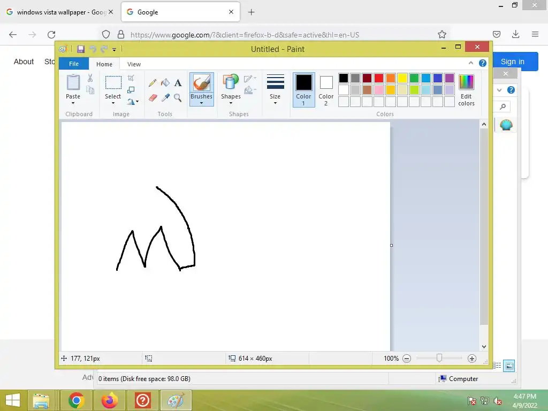Click the vertical scrollbar down arrow in Paint
Viewport: 548px width, 411px height.
click(x=484, y=347)
